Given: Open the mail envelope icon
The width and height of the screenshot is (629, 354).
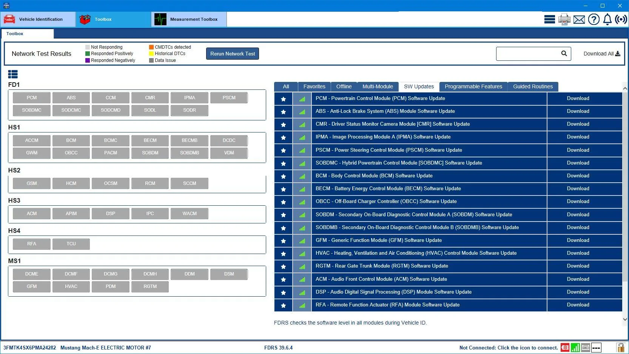Looking at the screenshot, I should [x=579, y=20].
